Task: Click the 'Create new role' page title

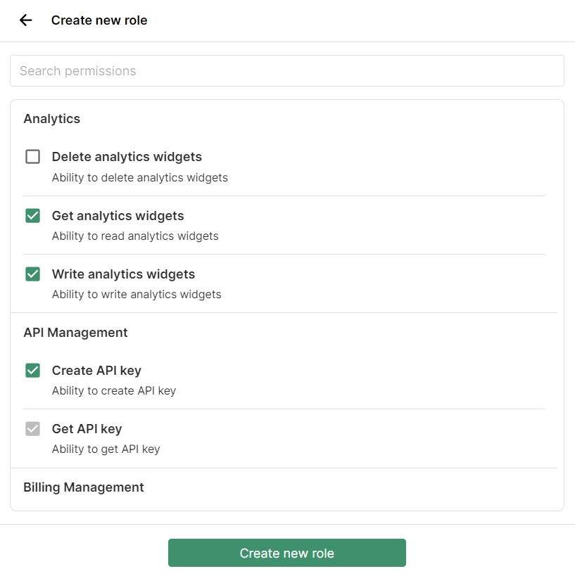Action: [99, 20]
